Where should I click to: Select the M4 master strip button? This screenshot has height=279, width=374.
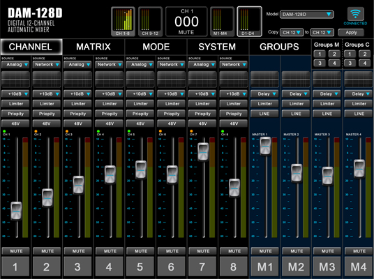pyautogui.click(x=359, y=266)
